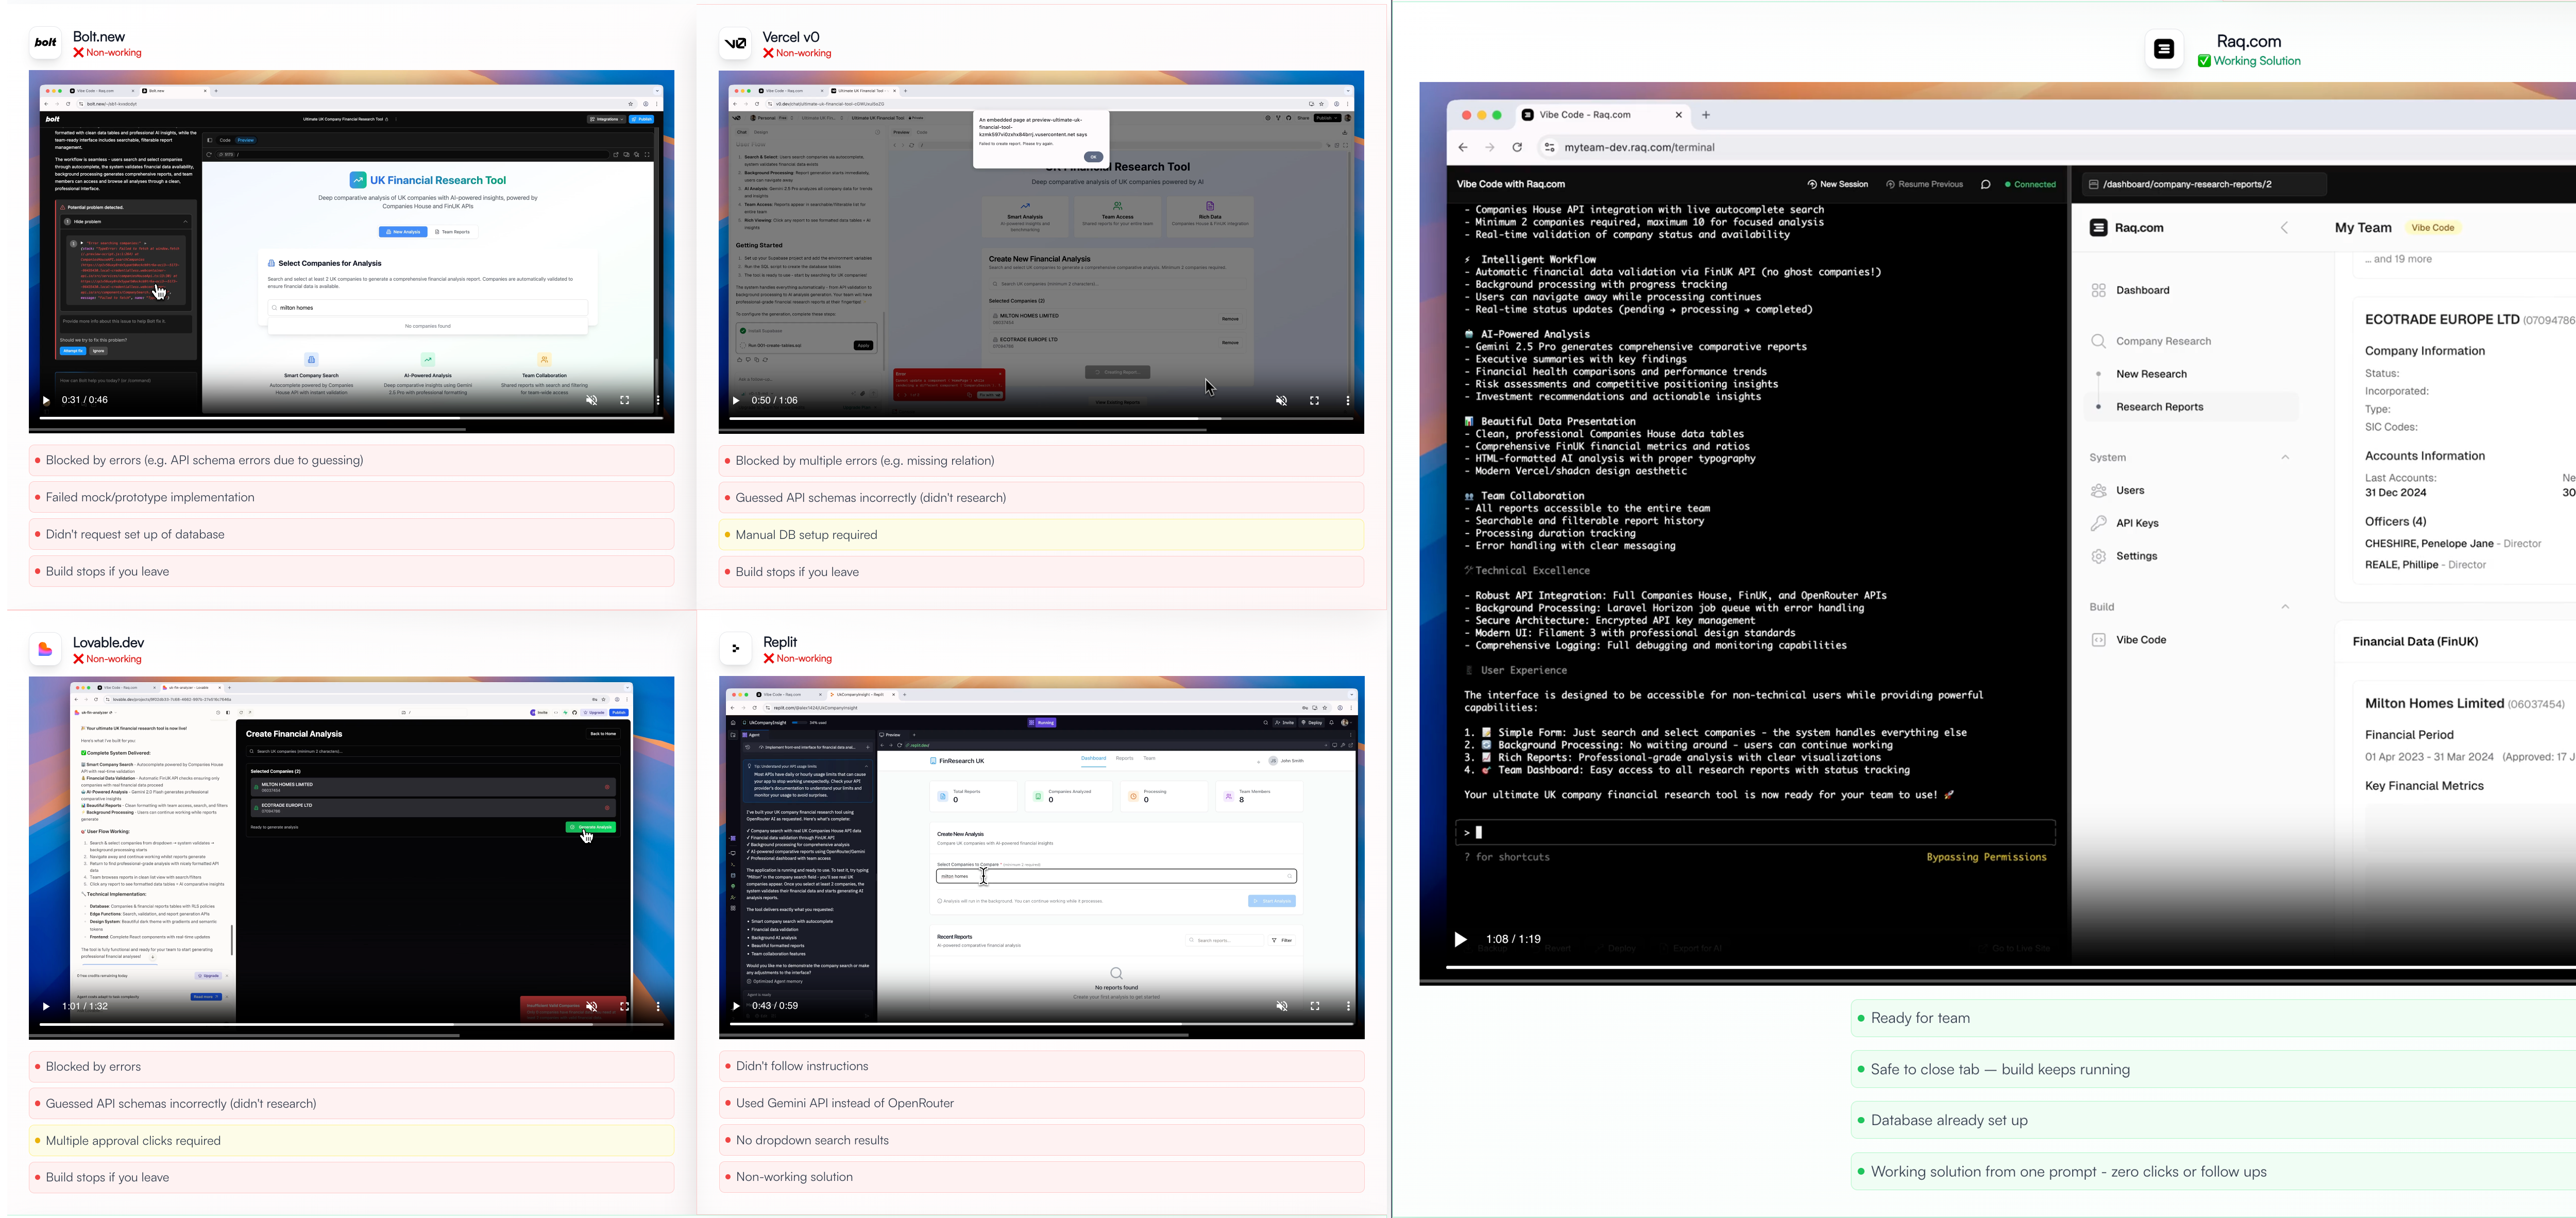Image resolution: width=2576 pixels, height=1218 pixels.
Task: Click the browser reload icon in Raq video
Action: (x=1517, y=148)
